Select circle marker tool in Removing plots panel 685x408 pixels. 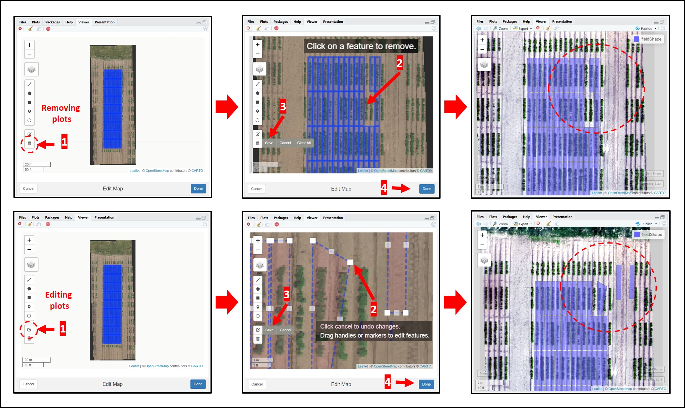(29, 120)
